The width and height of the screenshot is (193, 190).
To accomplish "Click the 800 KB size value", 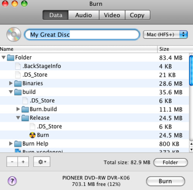I will (169, 144).
